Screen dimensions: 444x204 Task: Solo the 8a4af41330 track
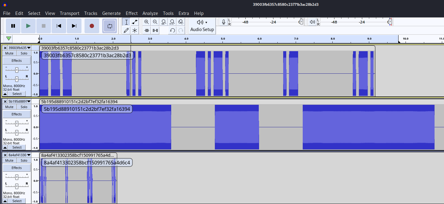point(24,160)
